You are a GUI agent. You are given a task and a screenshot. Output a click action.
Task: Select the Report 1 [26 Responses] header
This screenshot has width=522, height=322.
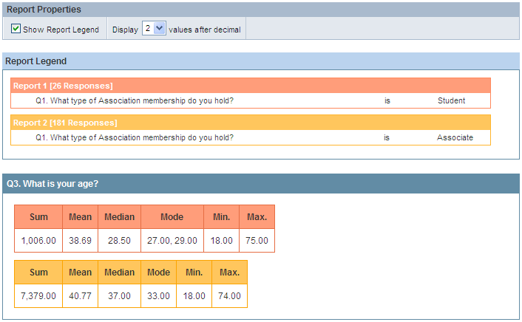(251, 86)
